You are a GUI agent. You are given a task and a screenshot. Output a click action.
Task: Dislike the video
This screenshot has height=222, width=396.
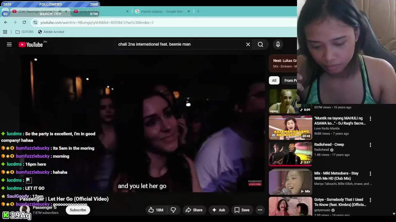(173, 210)
